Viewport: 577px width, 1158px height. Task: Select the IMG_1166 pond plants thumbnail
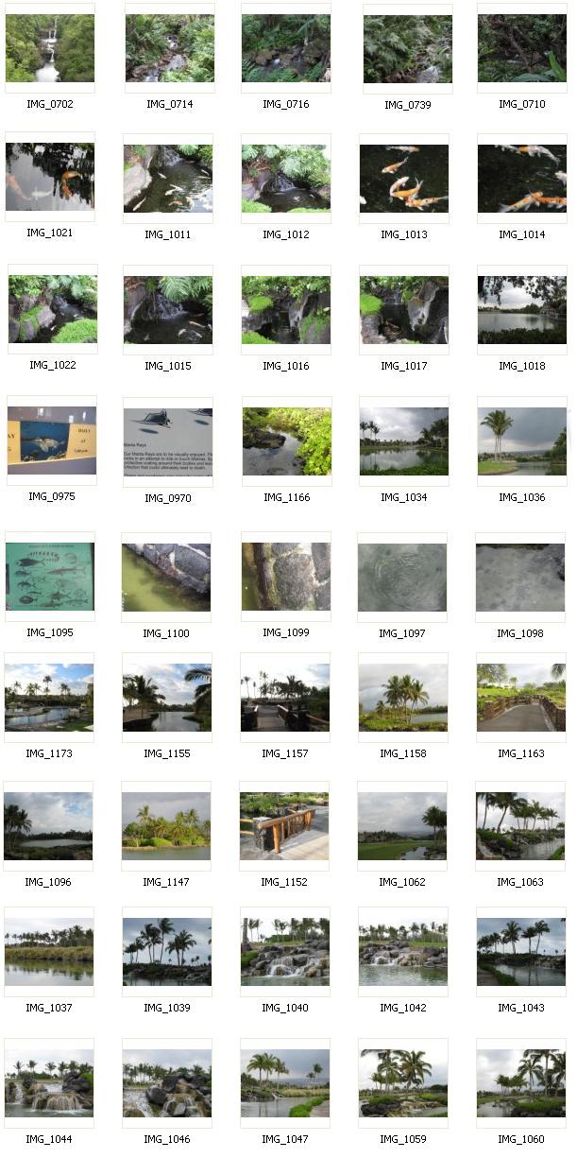[x=286, y=441]
